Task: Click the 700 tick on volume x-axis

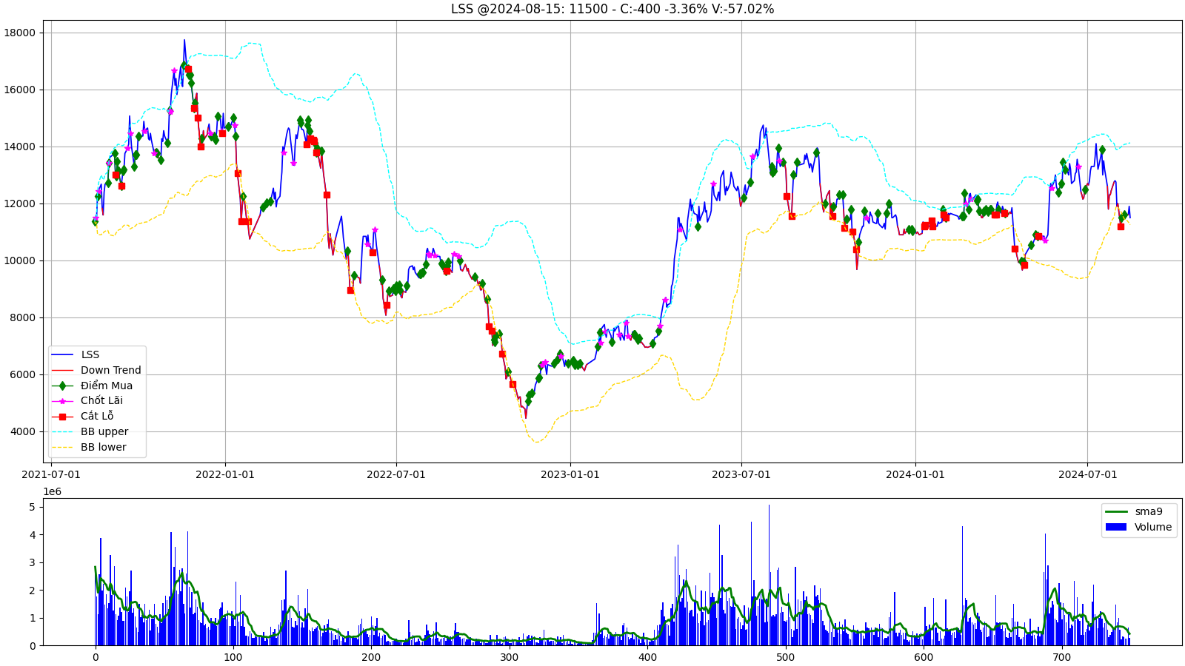Action: (x=1061, y=657)
